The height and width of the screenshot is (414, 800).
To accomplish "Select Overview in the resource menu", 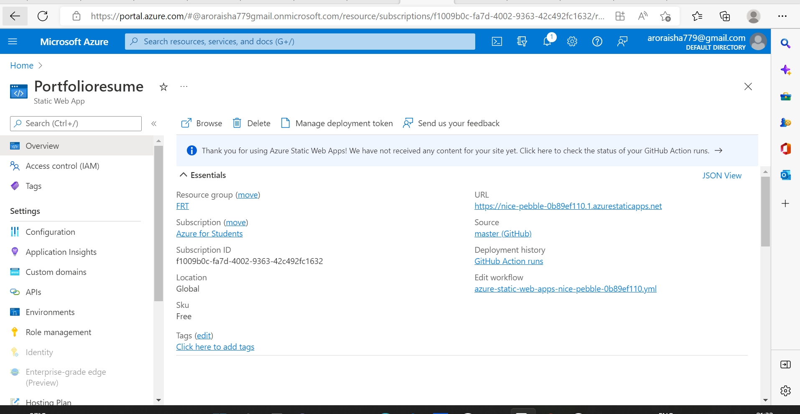I will coord(77,146).
